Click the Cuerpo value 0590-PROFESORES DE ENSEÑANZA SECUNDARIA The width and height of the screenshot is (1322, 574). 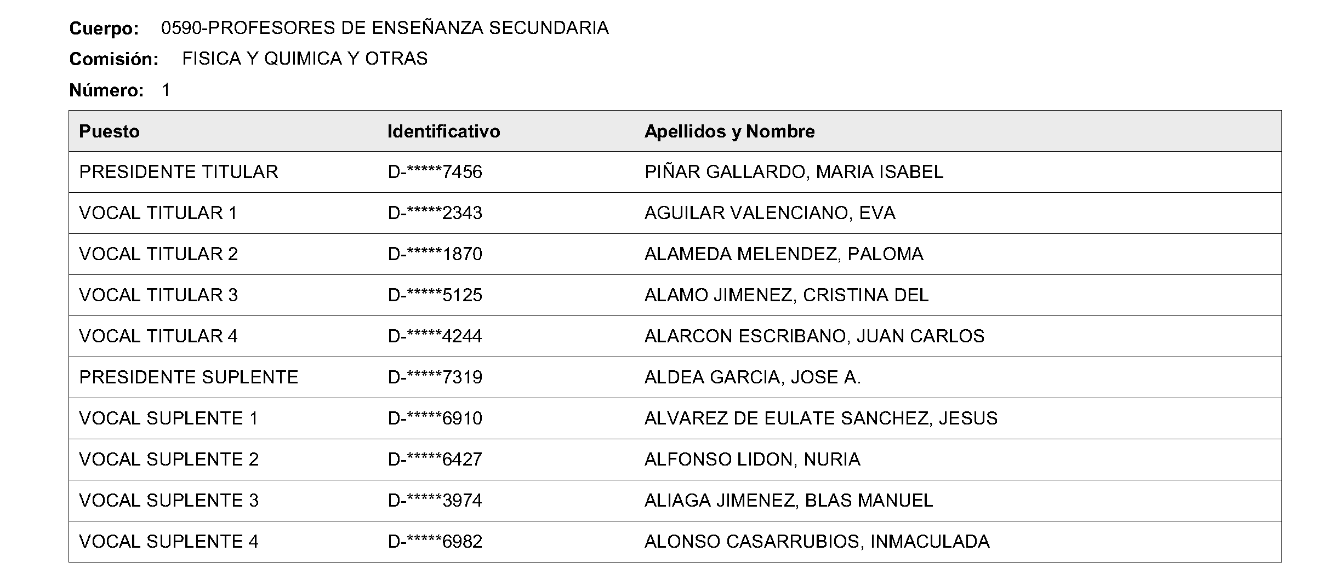pos(385,28)
